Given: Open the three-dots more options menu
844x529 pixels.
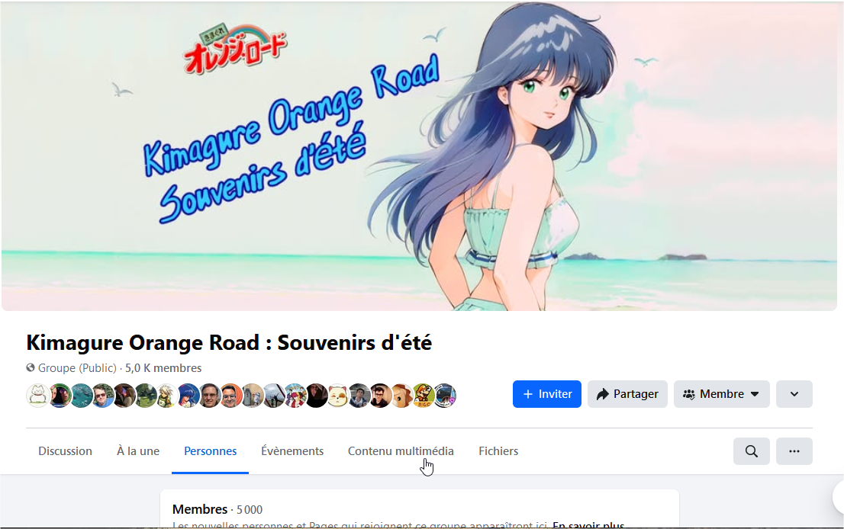Looking at the screenshot, I should [x=794, y=451].
